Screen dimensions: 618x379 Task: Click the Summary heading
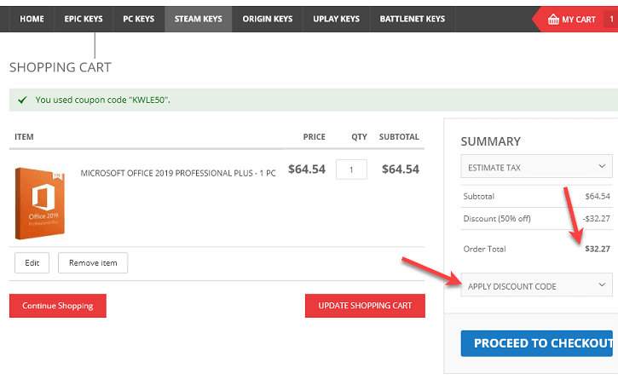pyautogui.click(x=491, y=141)
